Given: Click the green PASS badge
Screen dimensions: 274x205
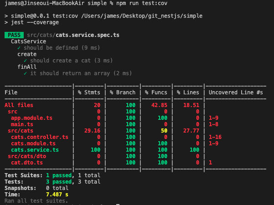Looking at the screenshot, I should pyautogui.click(x=14, y=35).
